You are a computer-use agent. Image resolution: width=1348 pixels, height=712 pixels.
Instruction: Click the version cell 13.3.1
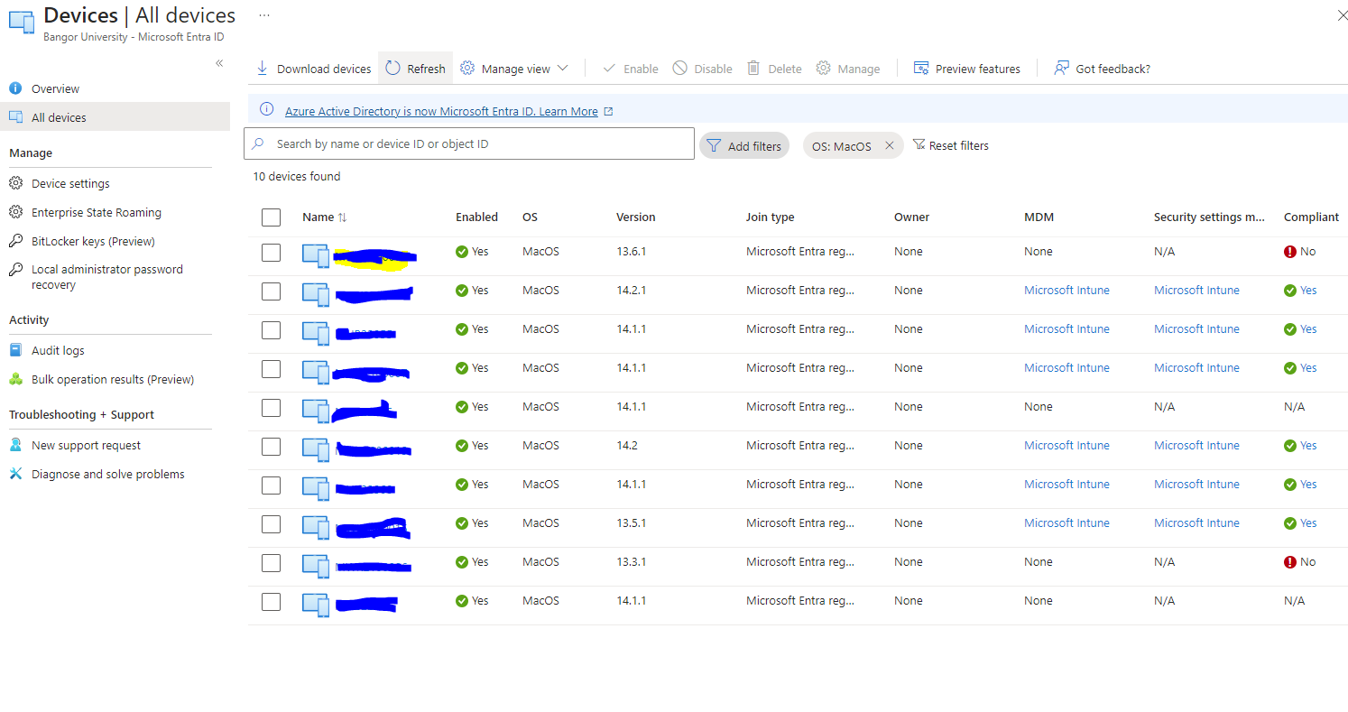pyautogui.click(x=631, y=561)
